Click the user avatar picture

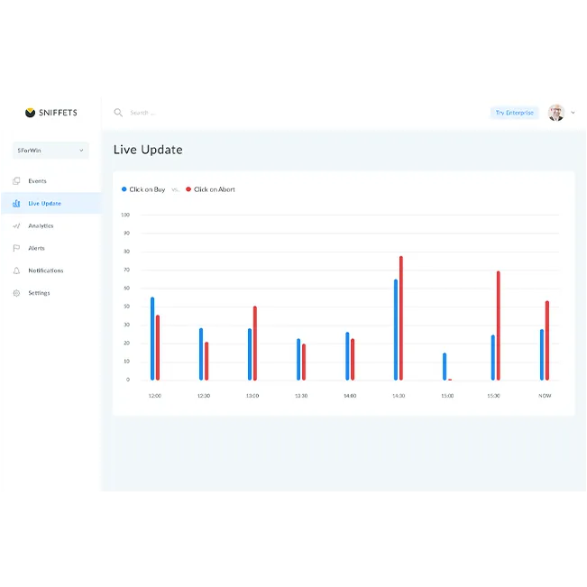coord(556,113)
